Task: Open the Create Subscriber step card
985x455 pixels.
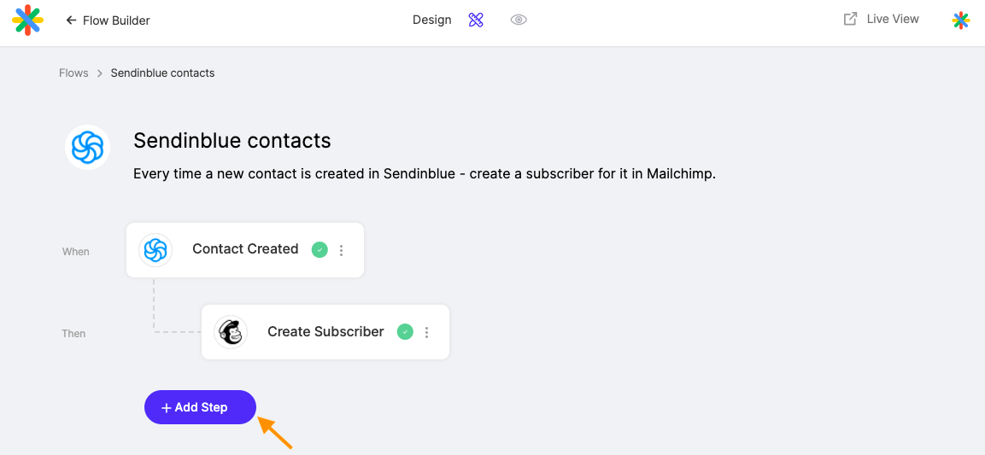Action: click(325, 332)
